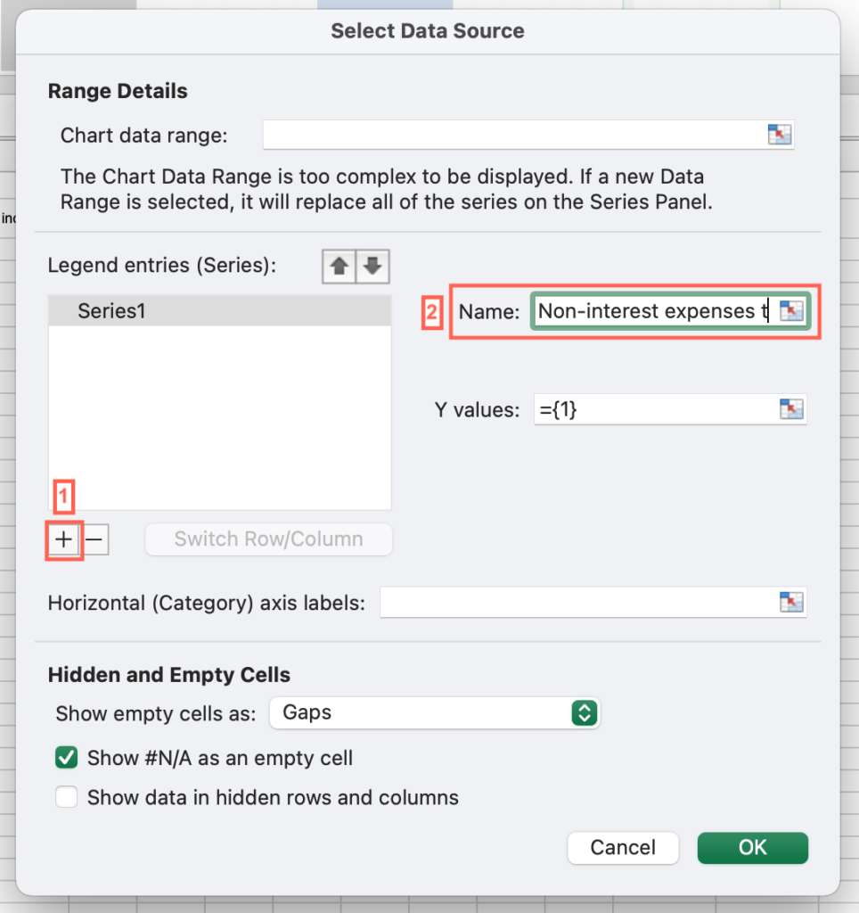
Task: Click the range picker icon in Name field
Action: coord(791,311)
